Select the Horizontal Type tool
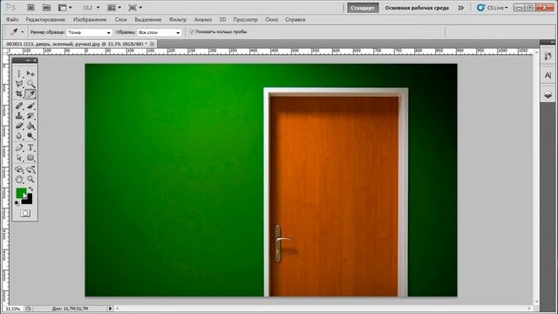 click(x=31, y=147)
